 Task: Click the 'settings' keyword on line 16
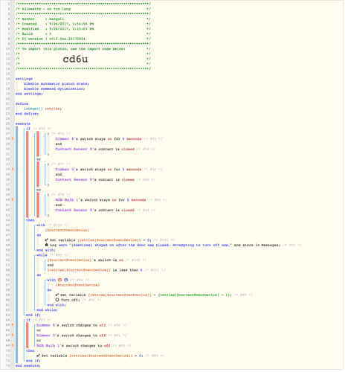[x=24, y=79]
